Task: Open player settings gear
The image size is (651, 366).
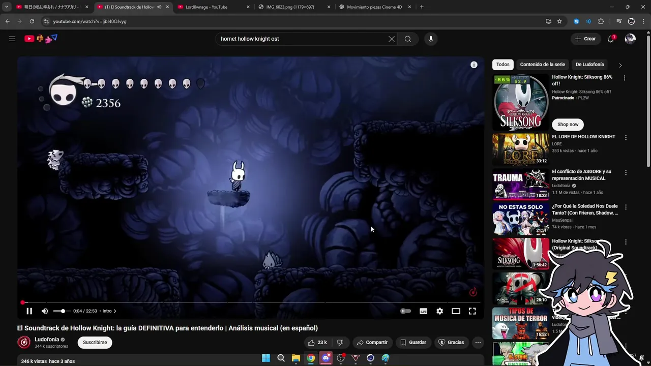Action: tap(439, 311)
